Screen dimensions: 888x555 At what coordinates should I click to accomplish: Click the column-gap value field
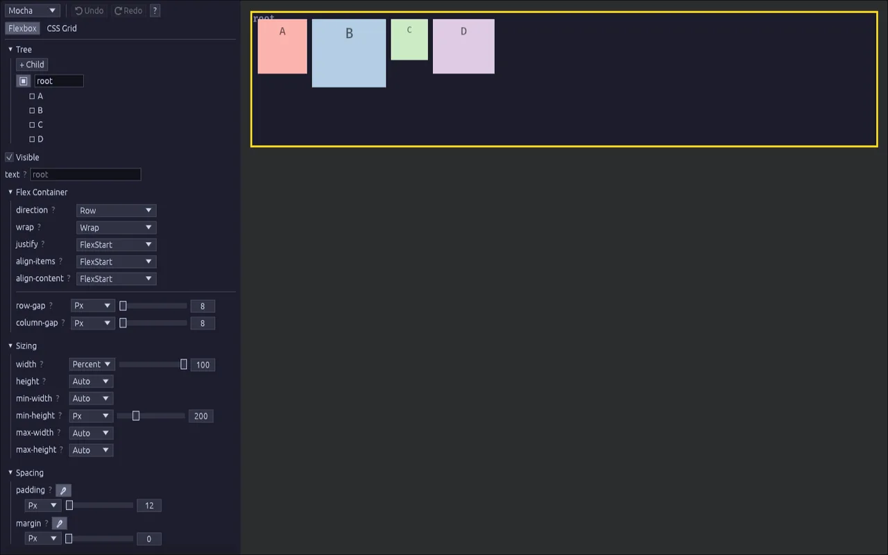(x=203, y=323)
